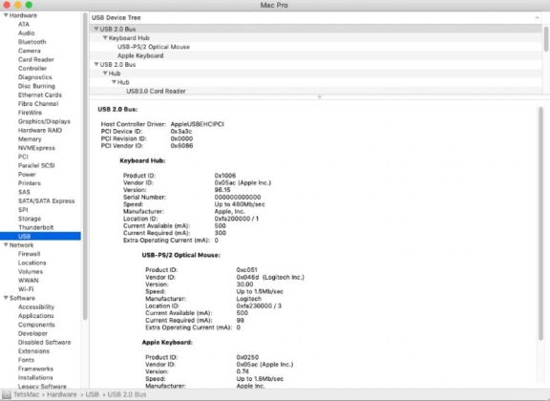The image size is (550, 401).
Task: Select Installations under Software
Action: pos(35,377)
